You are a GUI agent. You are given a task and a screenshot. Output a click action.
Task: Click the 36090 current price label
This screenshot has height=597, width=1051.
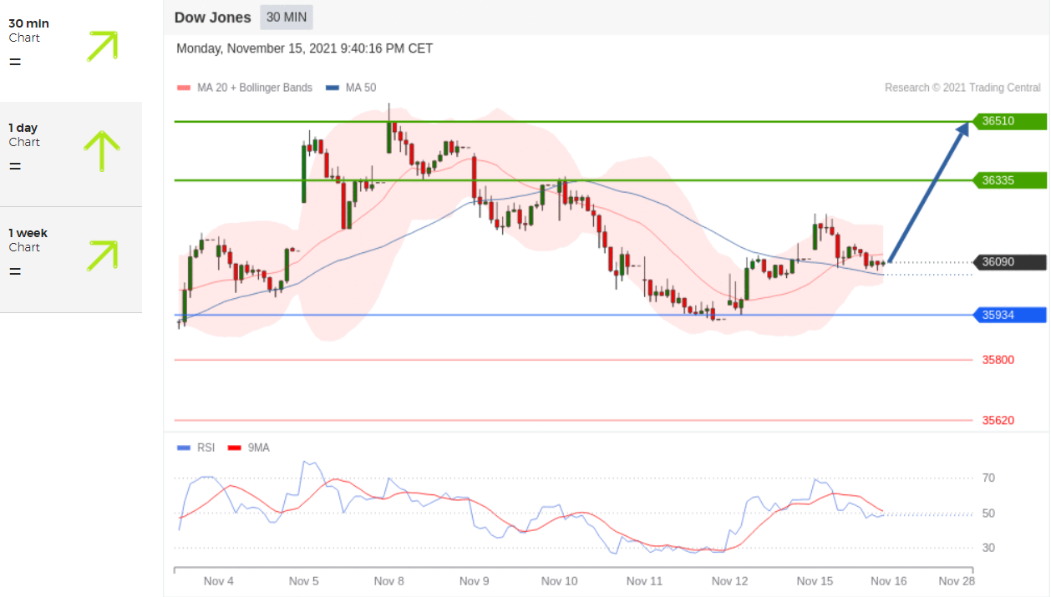pyautogui.click(x=1009, y=262)
